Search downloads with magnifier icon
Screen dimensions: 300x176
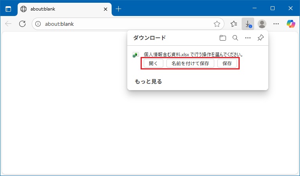235,38
